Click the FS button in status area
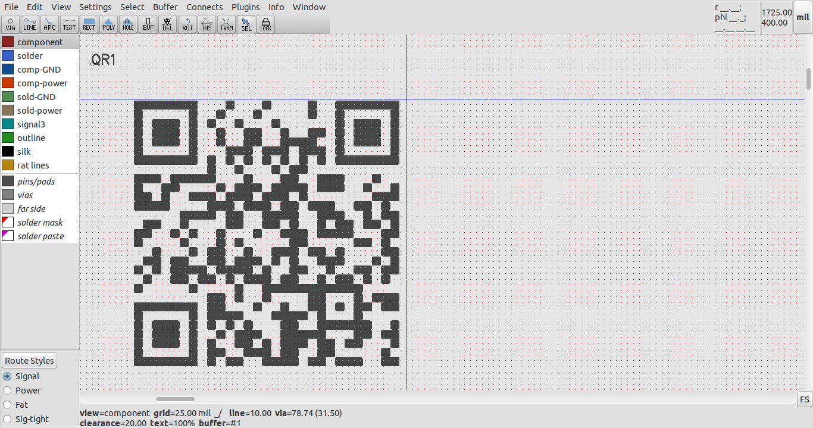The height and width of the screenshot is (428, 813). click(x=804, y=399)
